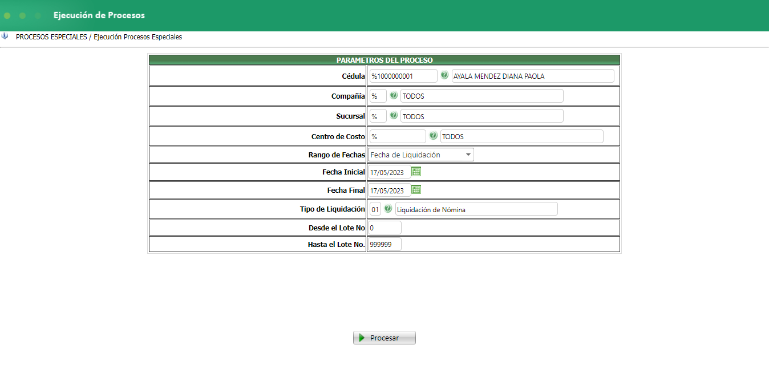Click the Cédula code input field
The height and width of the screenshot is (369, 769).
point(403,76)
